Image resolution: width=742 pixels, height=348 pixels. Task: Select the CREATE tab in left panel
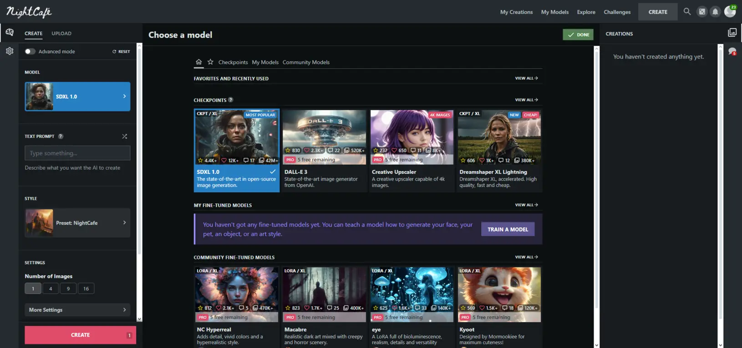[x=33, y=34]
